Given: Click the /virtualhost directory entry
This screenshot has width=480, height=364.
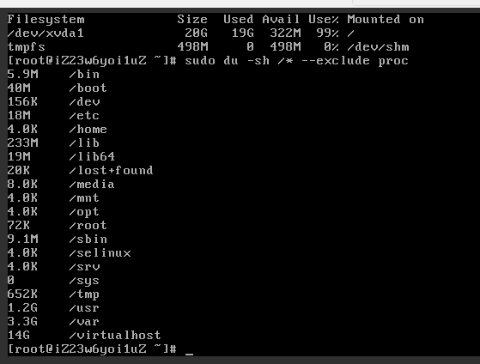Looking at the screenshot, I should coord(115,335).
